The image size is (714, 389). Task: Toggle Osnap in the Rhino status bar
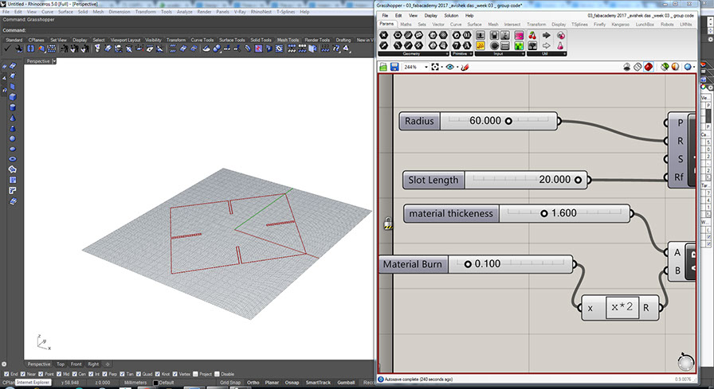pyautogui.click(x=292, y=383)
